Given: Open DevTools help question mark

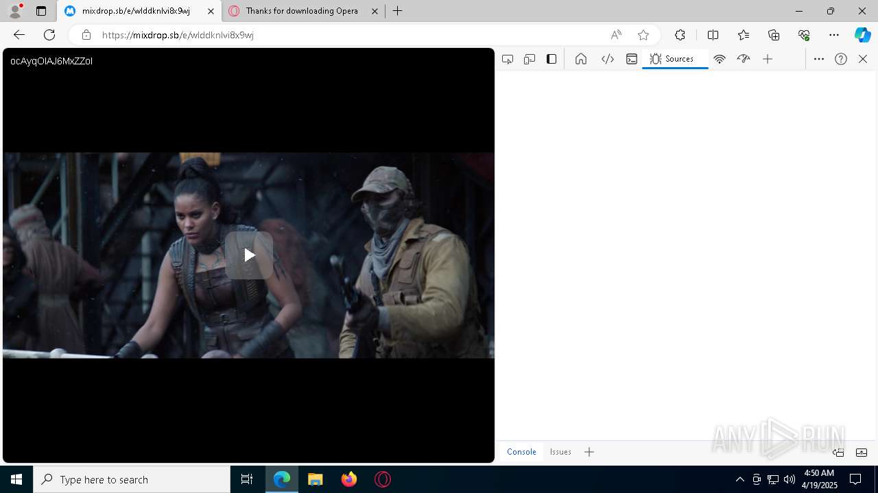Looking at the screenshot, I should tap(841, 59).
